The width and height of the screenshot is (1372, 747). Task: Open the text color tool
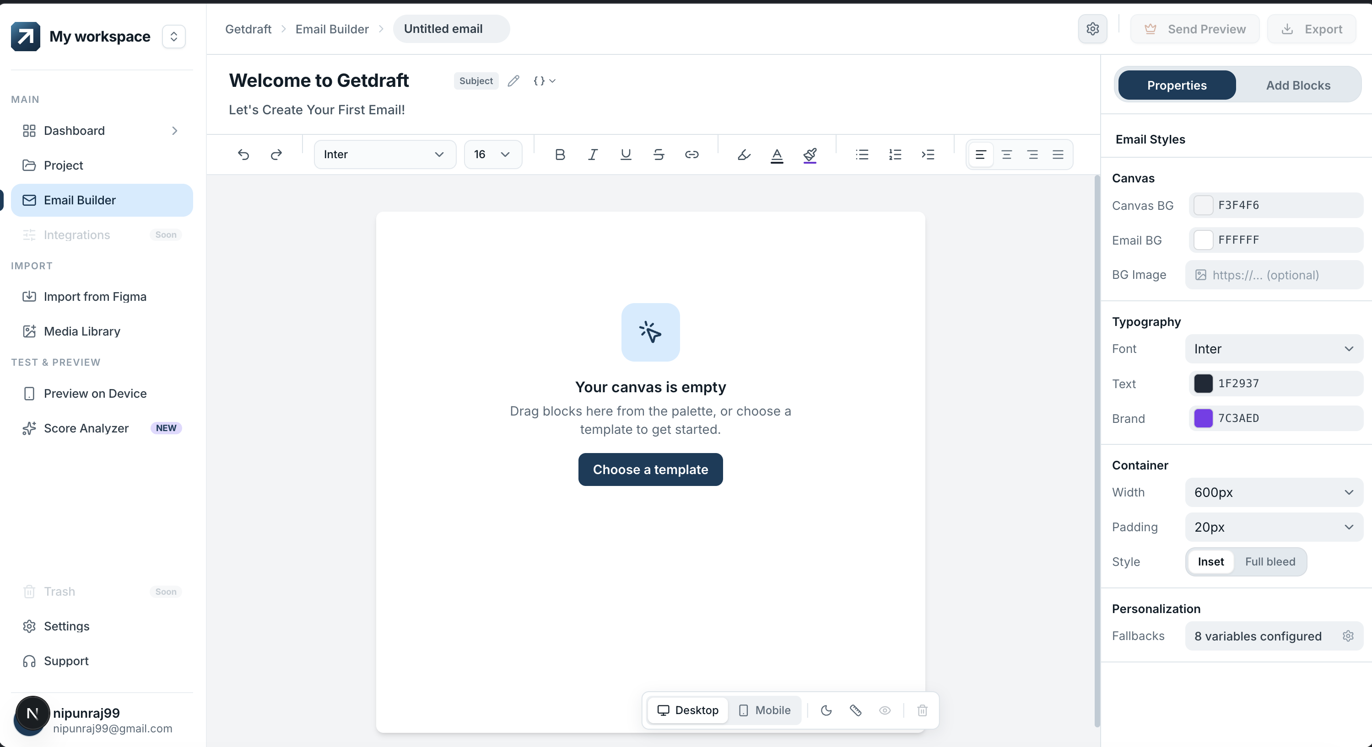tap(777, 155)
